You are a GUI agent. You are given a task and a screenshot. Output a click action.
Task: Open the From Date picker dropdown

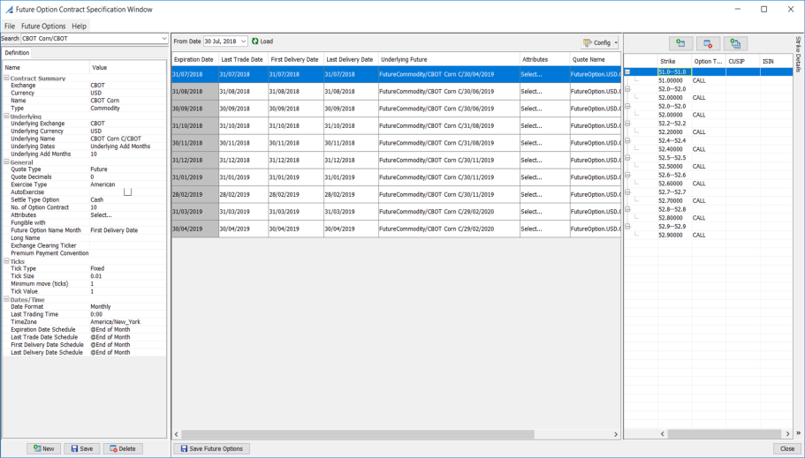tap(243, 41)
